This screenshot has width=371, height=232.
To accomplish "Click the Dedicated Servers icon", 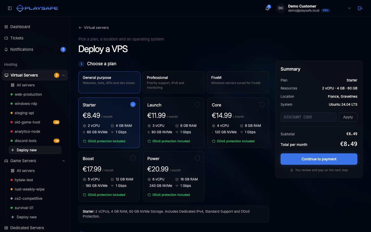I will (x=6, y=228).
